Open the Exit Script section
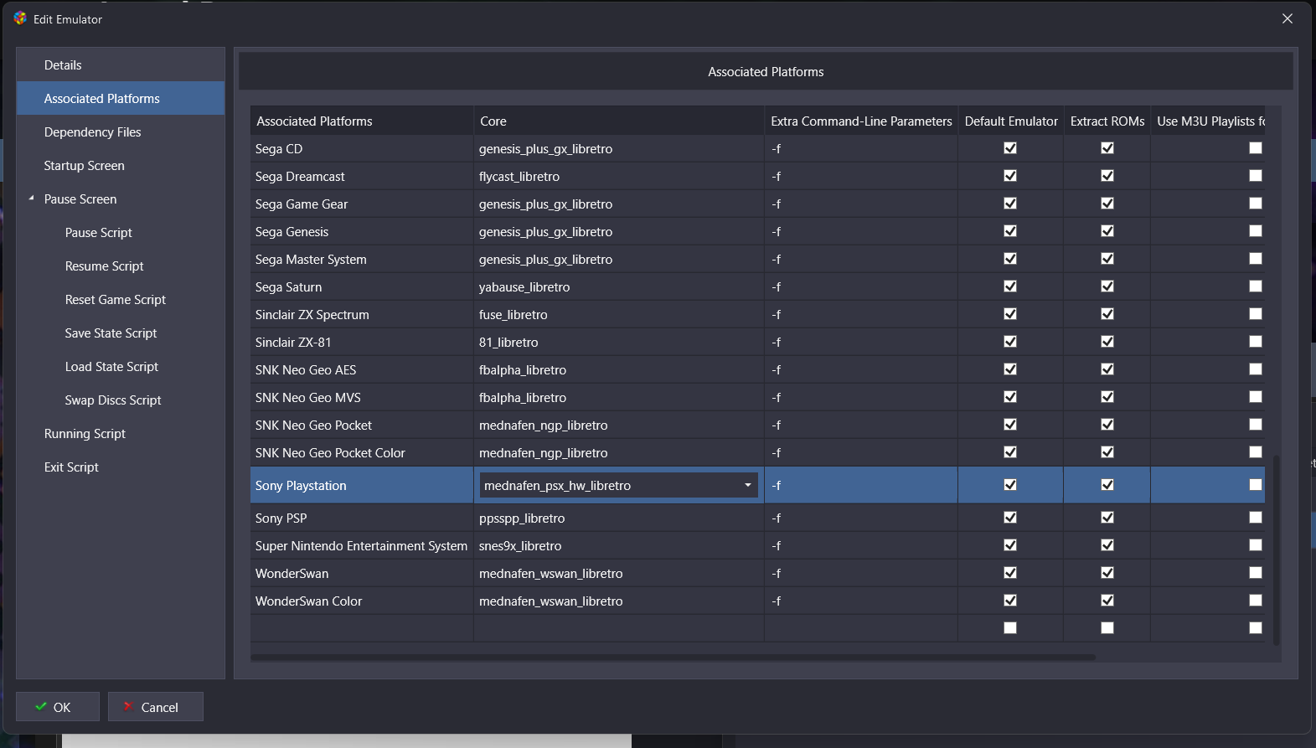 [x=121, y=467]
